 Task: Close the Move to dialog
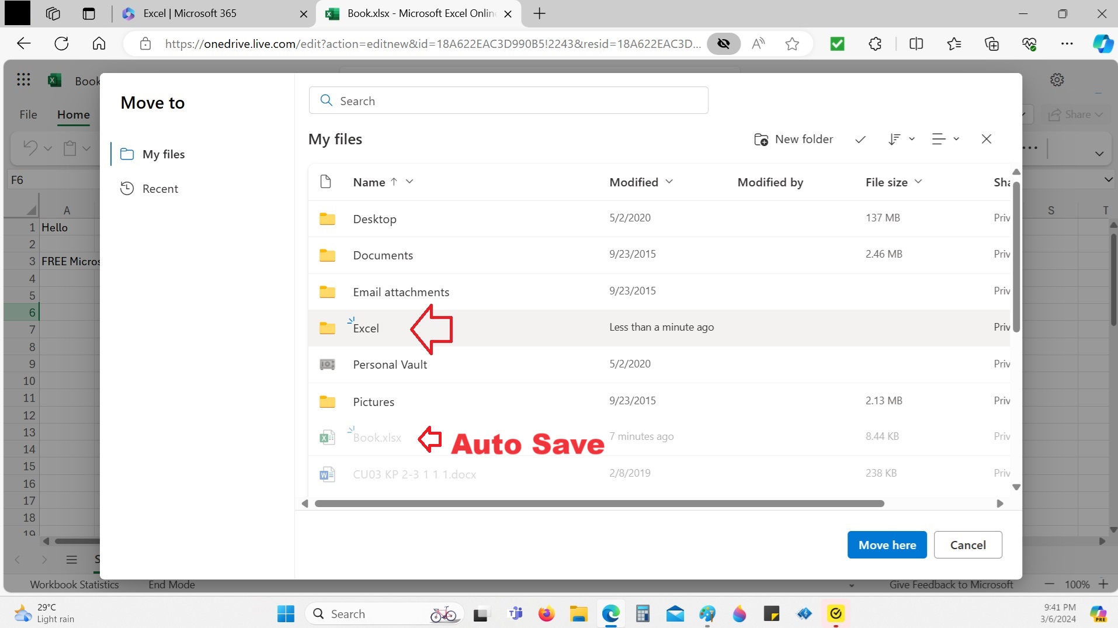pyautogui.click(x=986, y=139)
